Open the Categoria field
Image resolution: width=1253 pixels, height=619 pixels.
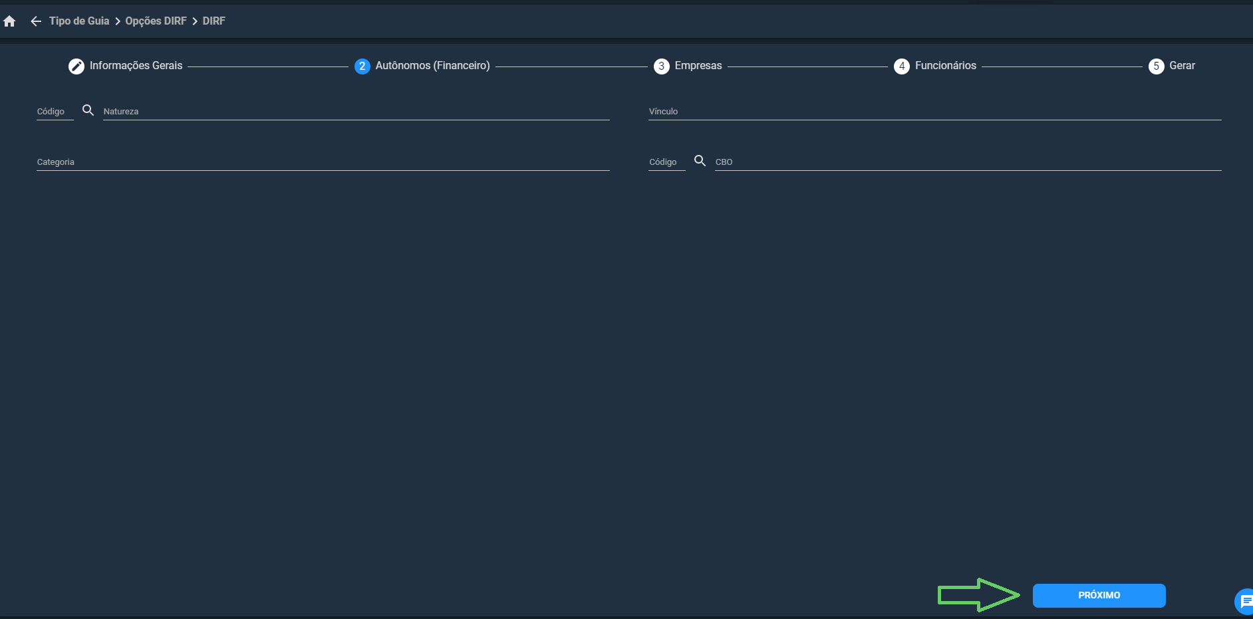click(x=323, y=162)
